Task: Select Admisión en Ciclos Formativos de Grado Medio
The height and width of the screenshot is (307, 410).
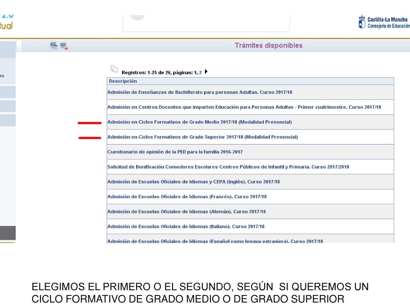Action: click(199, 122)
